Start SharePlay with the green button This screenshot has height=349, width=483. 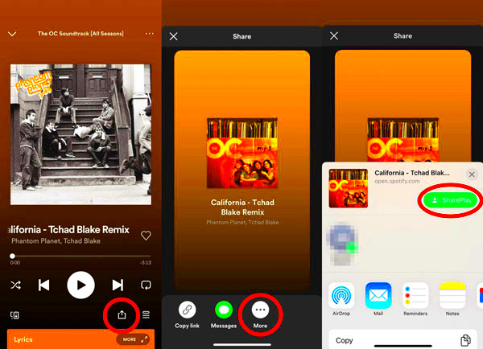point(451,200)
